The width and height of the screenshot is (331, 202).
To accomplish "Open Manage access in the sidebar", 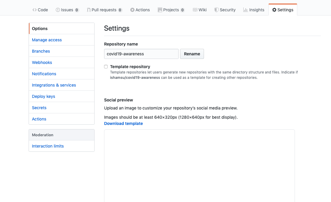I will point(47,40).
